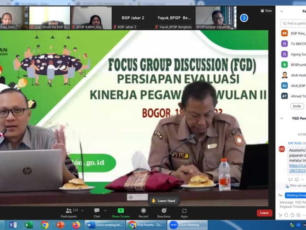Click the reply icon under MR Ridlo message
Image resolution: width=306 pixels, height=230 pixels.
[x=290, y=179]
